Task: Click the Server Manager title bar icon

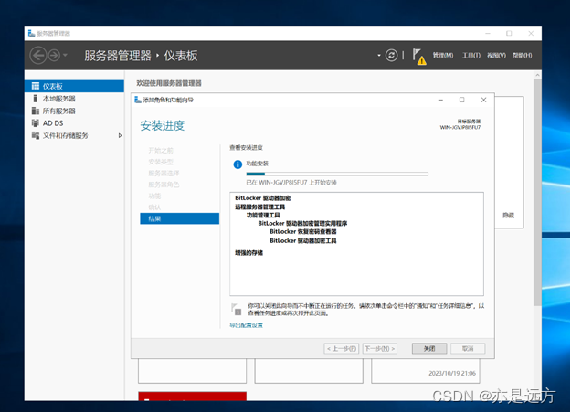Action: (32, 34)
